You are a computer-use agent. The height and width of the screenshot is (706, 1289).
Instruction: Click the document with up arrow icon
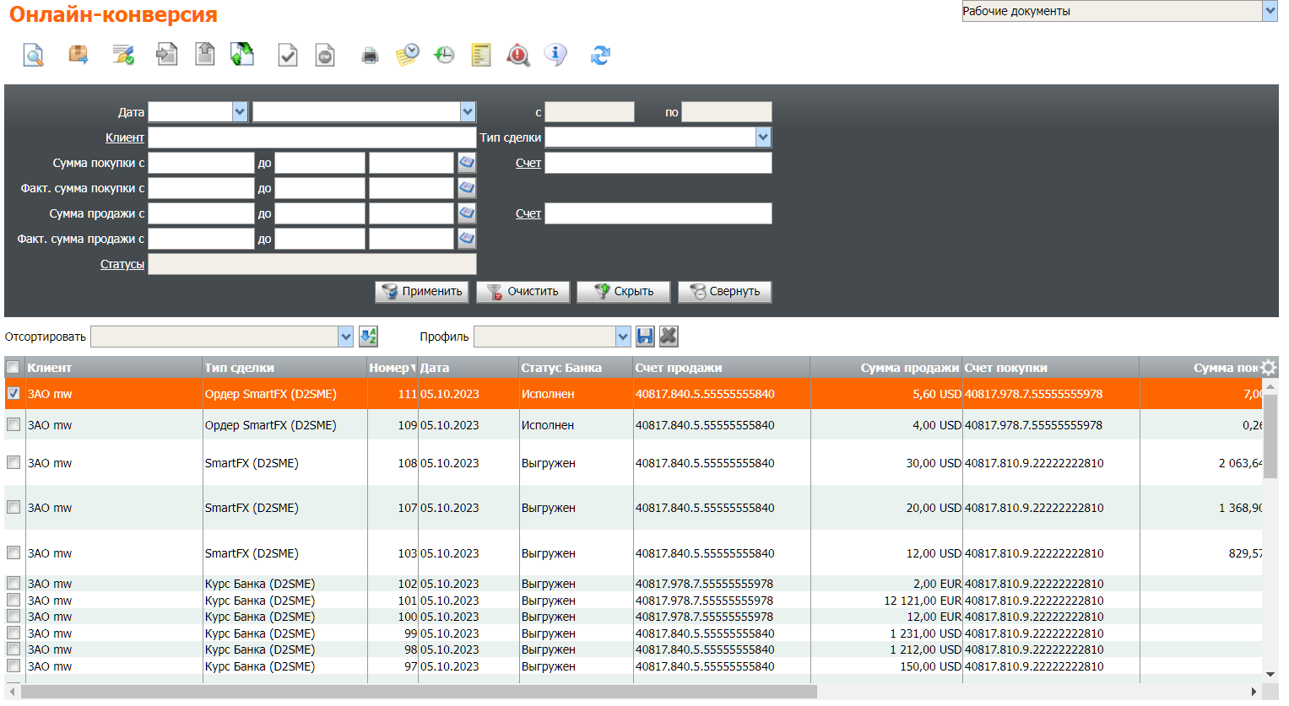coord(205,55)
